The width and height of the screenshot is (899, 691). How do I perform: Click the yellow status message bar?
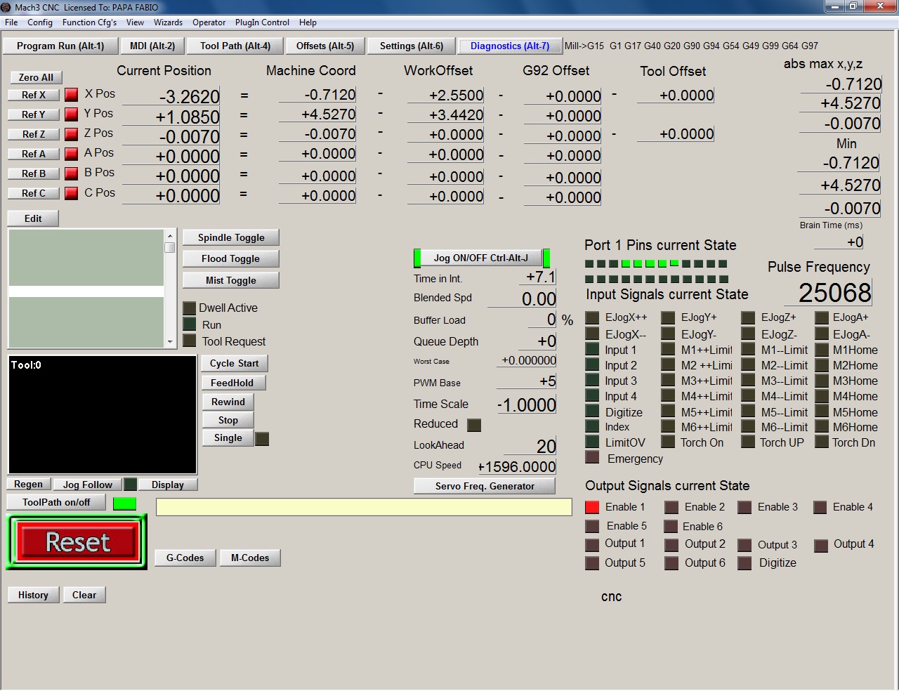[363, 507]
